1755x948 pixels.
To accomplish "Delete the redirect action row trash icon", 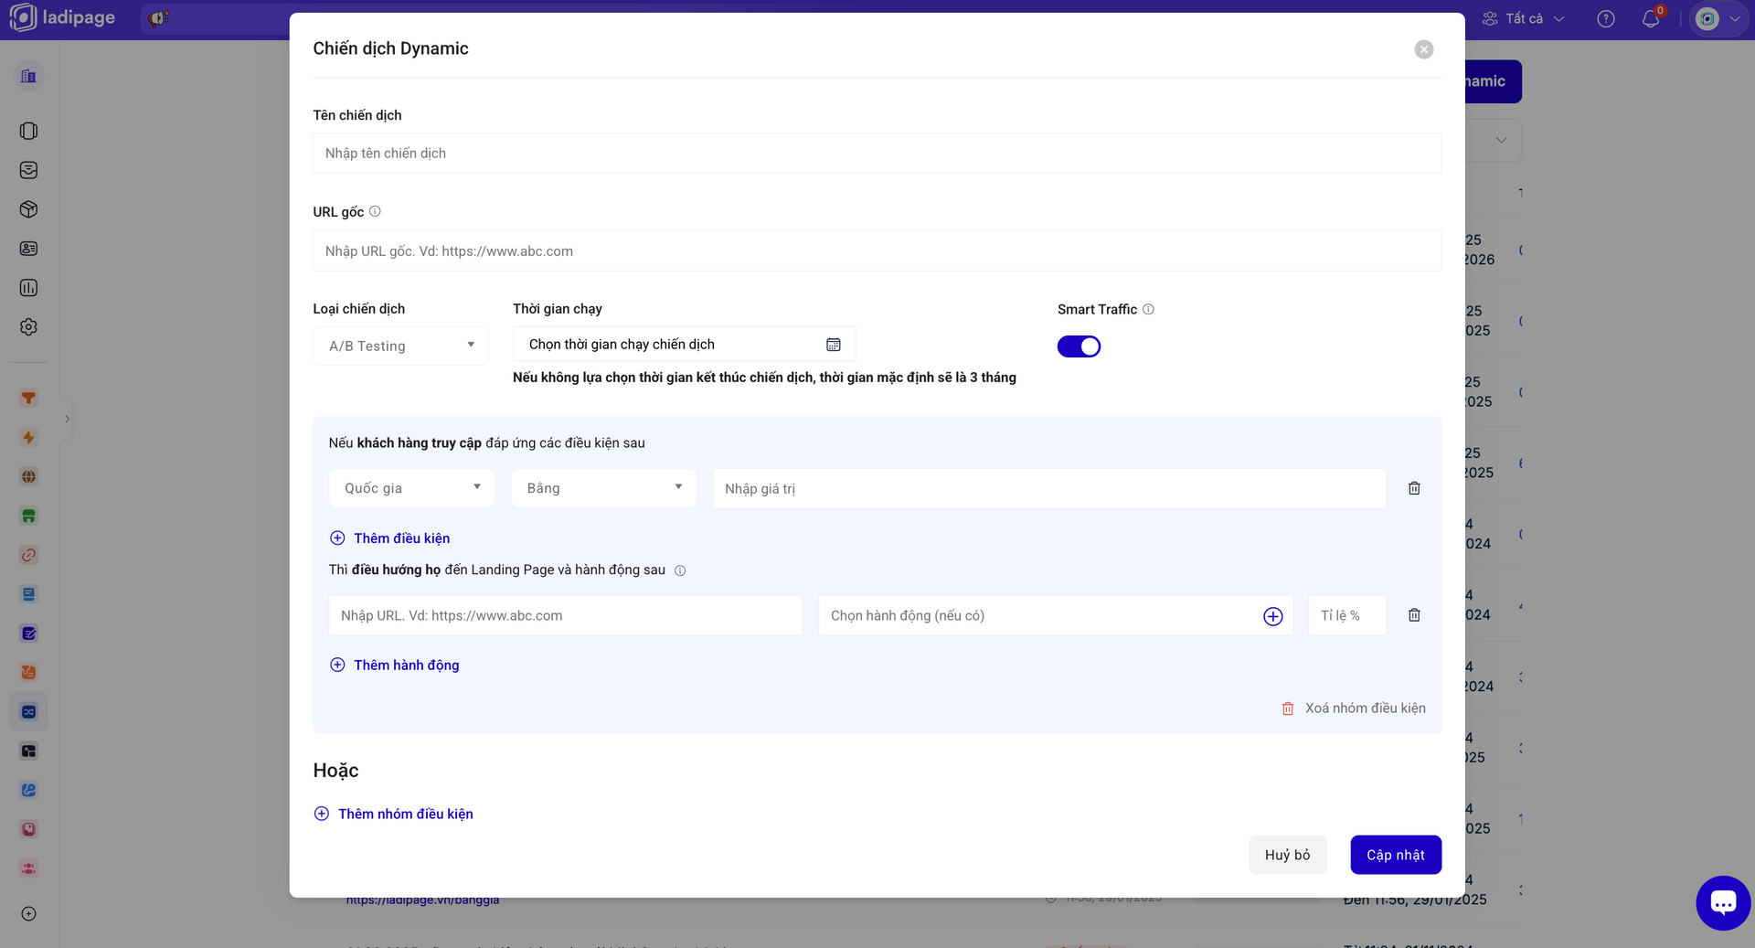I will click(x=1414, y=615).
